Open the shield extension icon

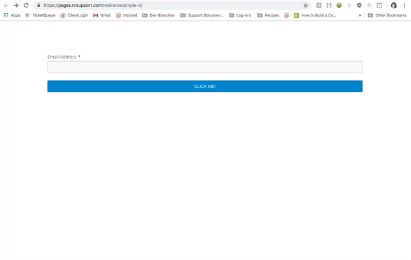click(359, 5)
